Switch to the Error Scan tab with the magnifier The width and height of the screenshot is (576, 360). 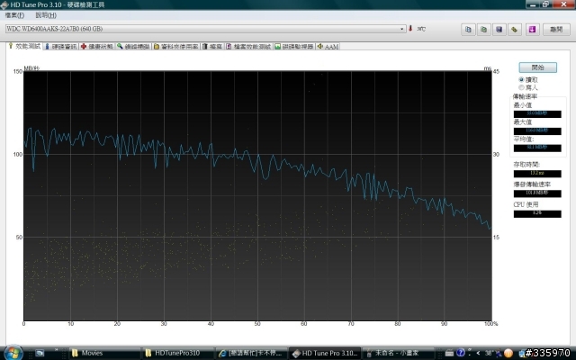(x=133, y=47)
